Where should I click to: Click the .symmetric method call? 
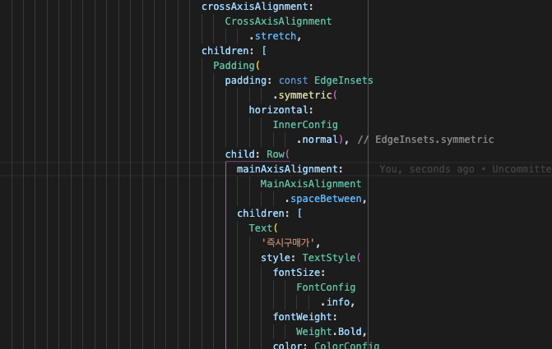pyautogui.click(x=302, y=95)
